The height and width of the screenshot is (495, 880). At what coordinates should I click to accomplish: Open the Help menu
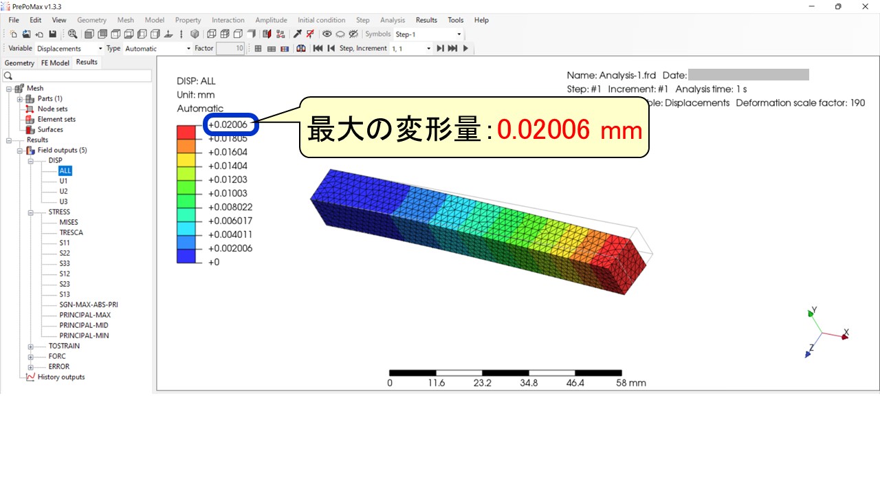click(x=481, y=20)
